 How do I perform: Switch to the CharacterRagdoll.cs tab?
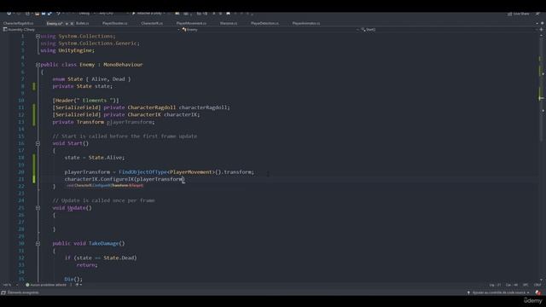click(18, 23)
